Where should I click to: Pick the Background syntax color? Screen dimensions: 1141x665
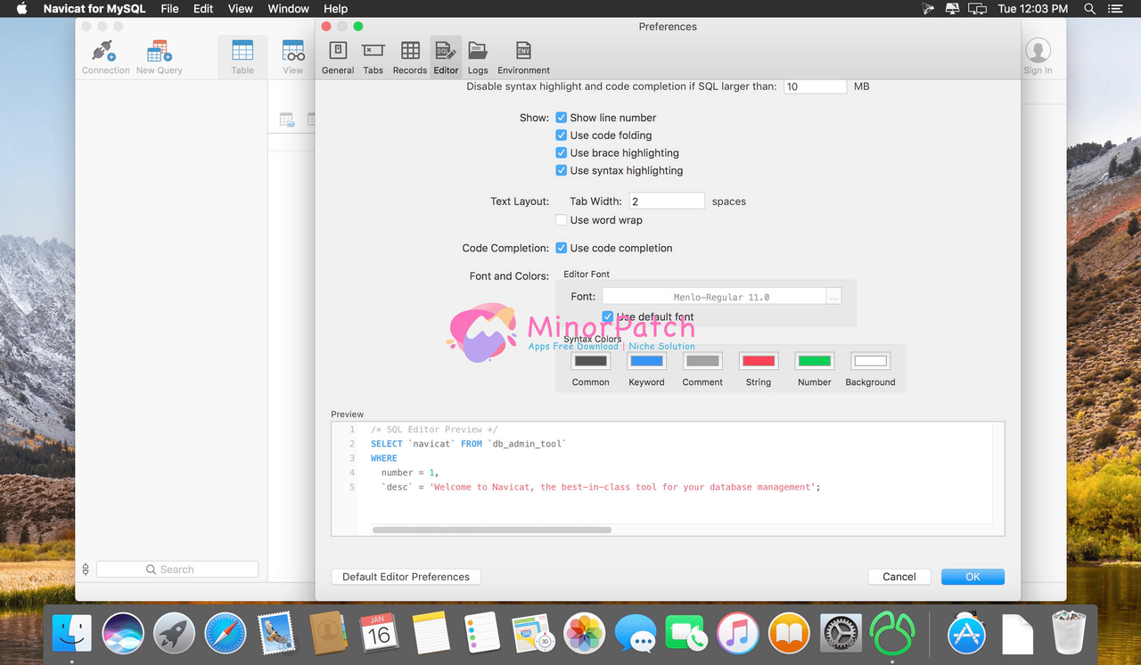(x=870, y=361)
